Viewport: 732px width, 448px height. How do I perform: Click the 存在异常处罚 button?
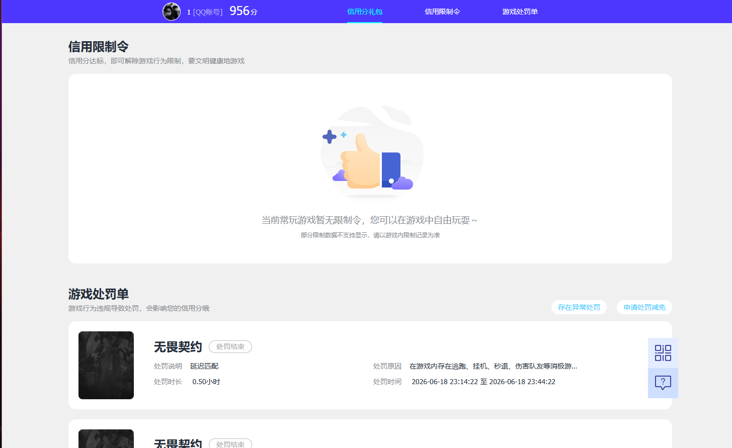(x=579, y=307)
